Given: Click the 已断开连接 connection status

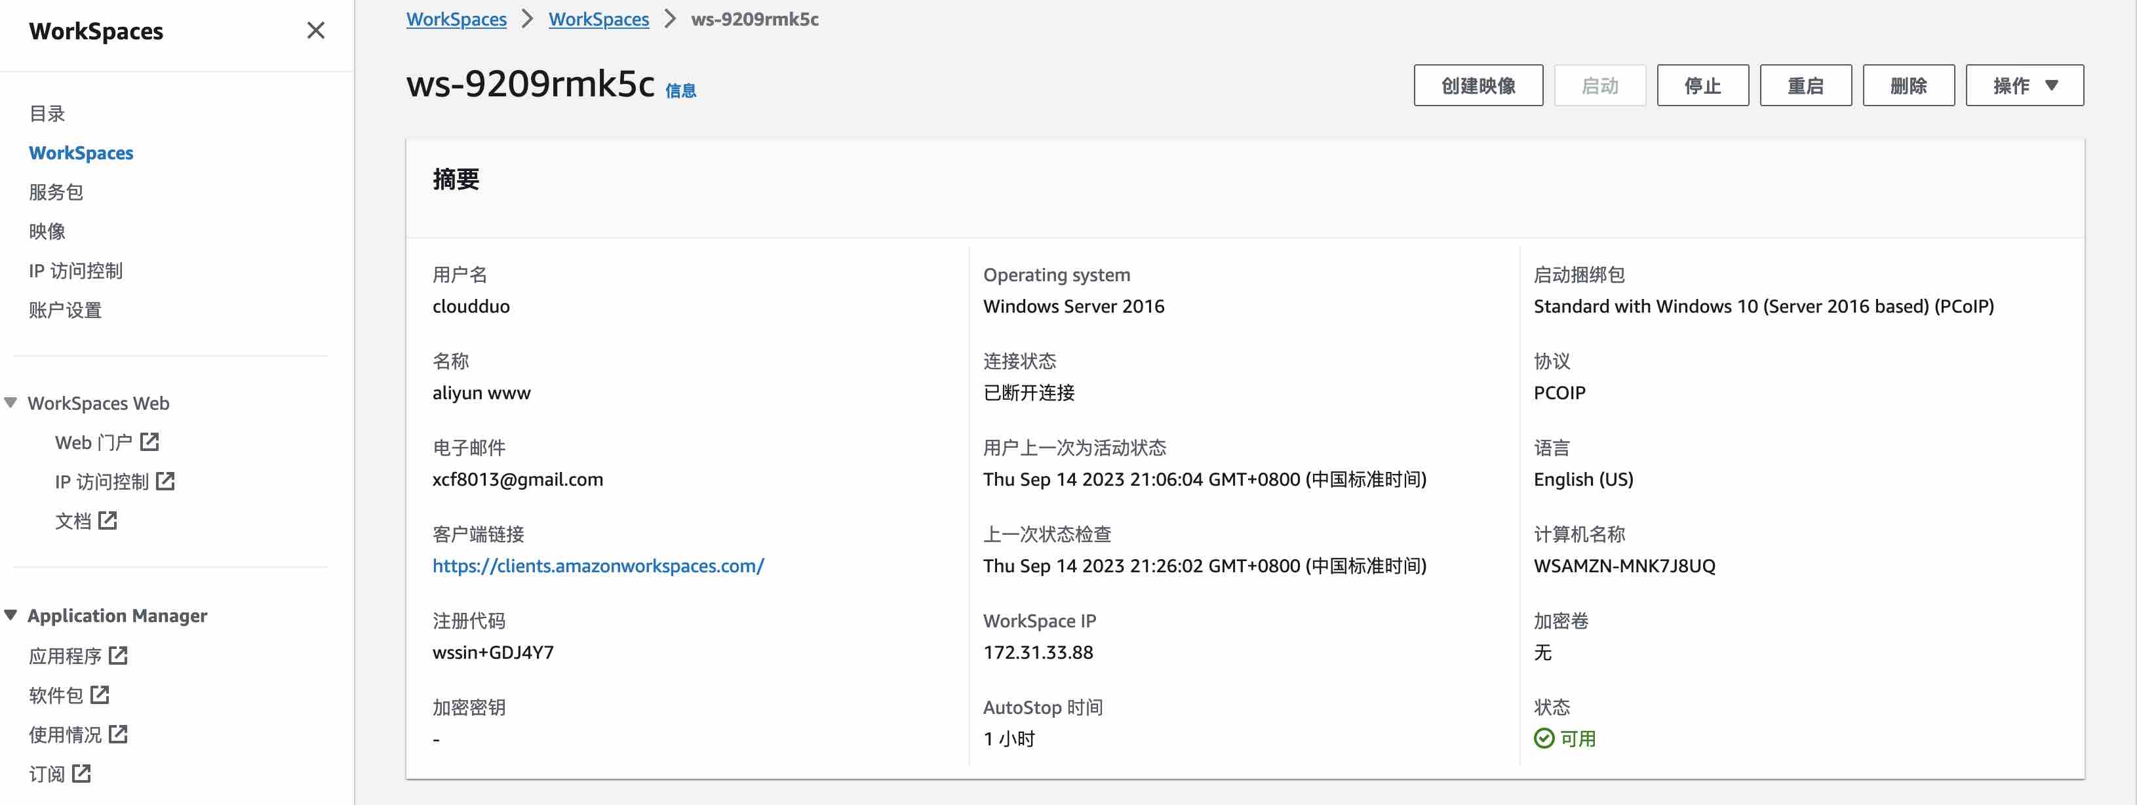Looking at the screenshot, I should tap(1029, 393).
